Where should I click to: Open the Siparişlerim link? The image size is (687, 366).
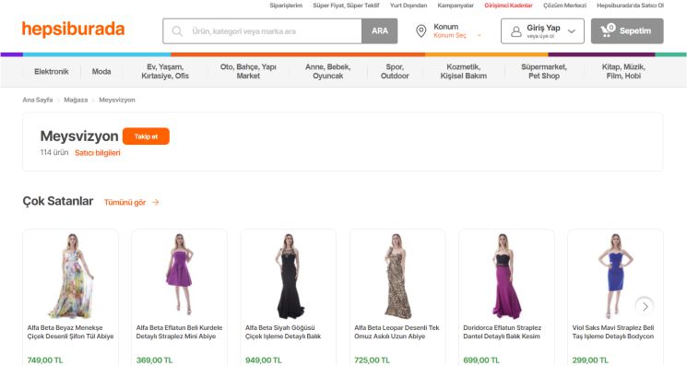pos(286,6)
